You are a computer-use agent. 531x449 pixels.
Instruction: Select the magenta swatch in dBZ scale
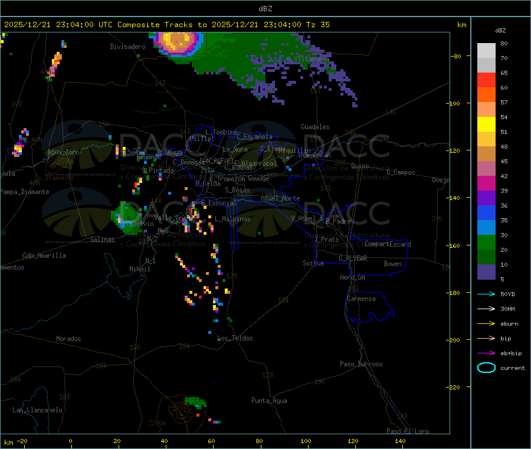486,183
